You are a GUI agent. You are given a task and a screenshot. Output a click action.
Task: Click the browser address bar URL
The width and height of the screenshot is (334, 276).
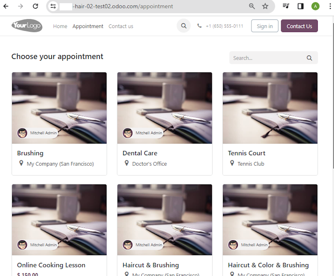pos(124,6)
